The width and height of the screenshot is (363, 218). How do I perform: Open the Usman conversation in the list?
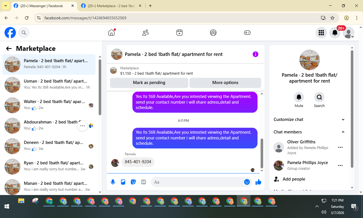(49, 85)
